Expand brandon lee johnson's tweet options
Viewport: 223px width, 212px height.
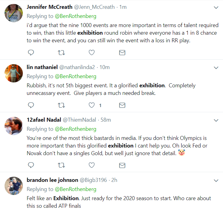(x=216, y=180)
